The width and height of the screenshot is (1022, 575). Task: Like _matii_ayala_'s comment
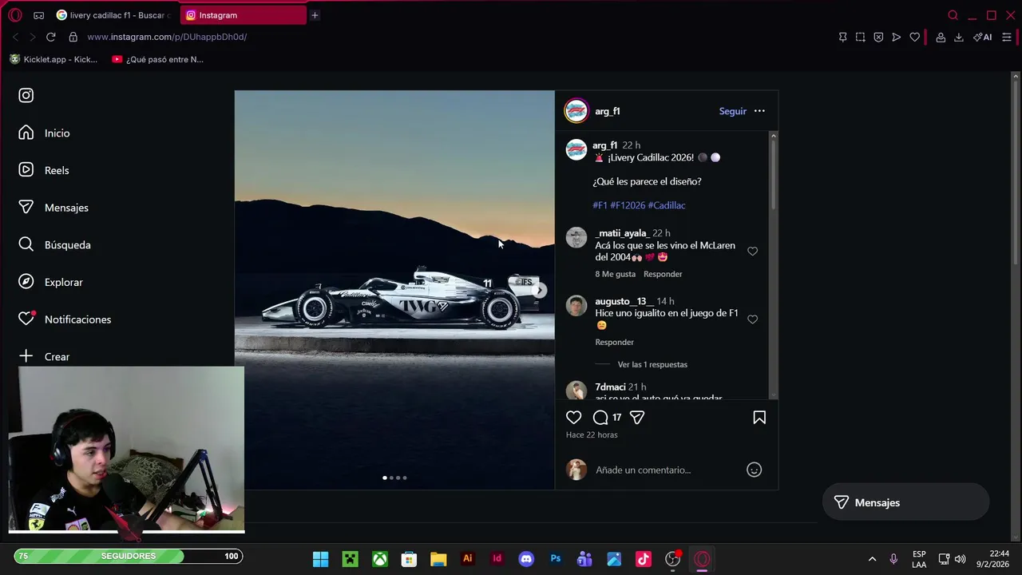(752, 252)
